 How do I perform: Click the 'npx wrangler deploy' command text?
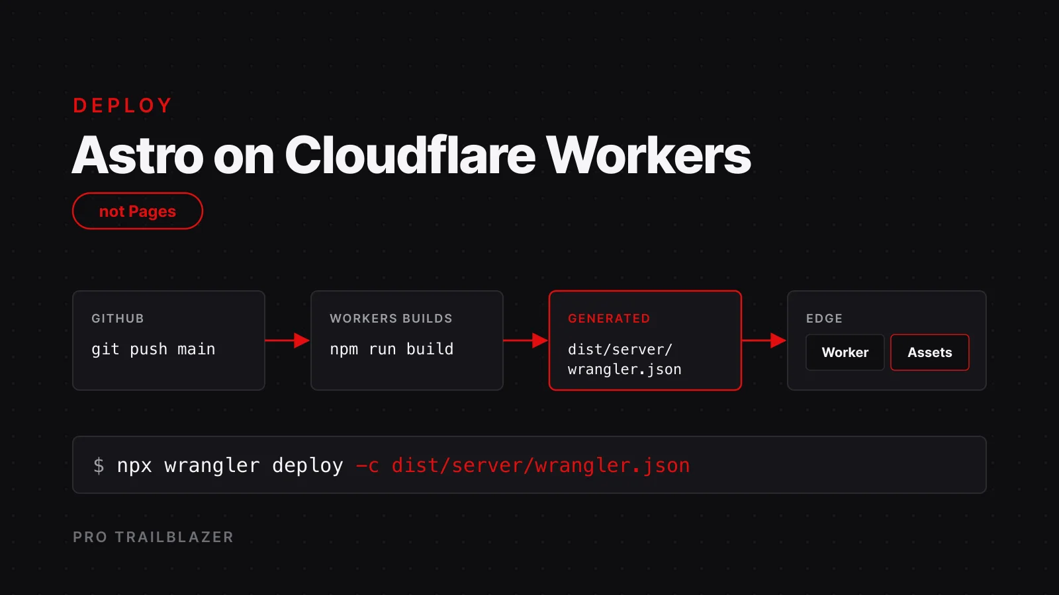tap(230, 465)
